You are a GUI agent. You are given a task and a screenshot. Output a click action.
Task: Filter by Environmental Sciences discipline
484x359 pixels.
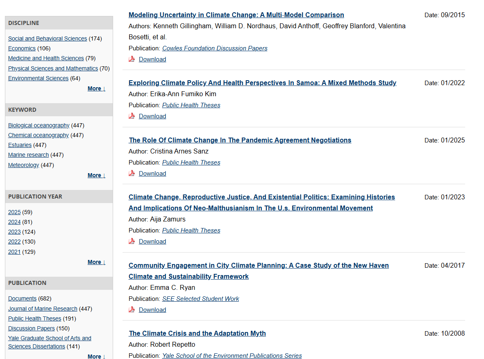tap(38, 78)
